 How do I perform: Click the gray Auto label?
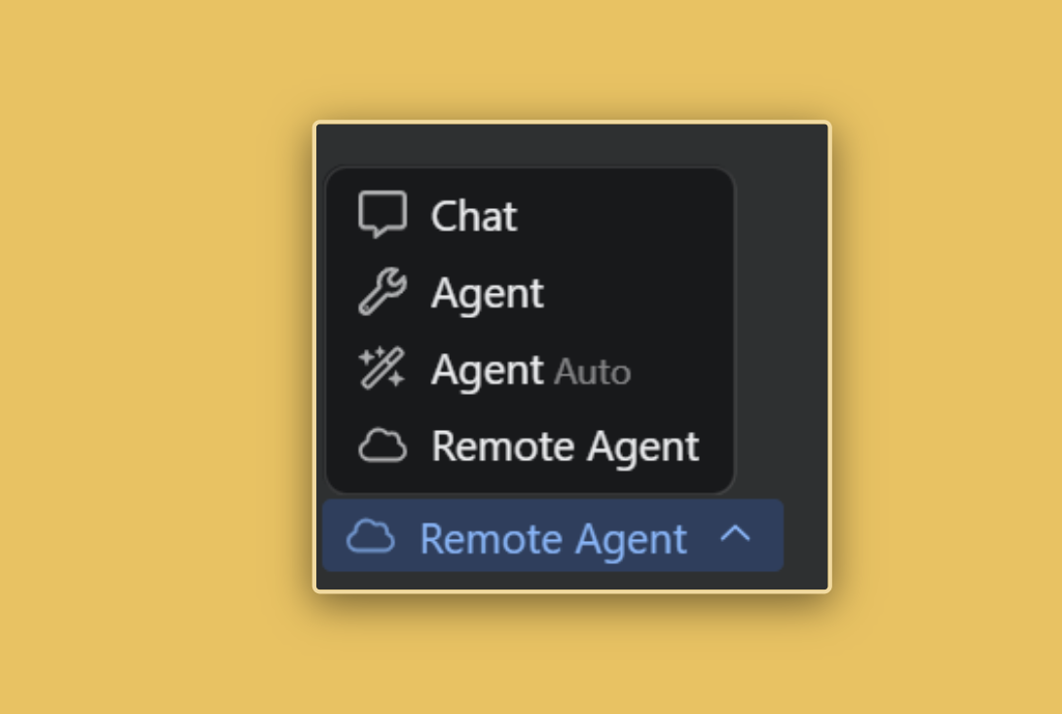click(x=593, y=373)
